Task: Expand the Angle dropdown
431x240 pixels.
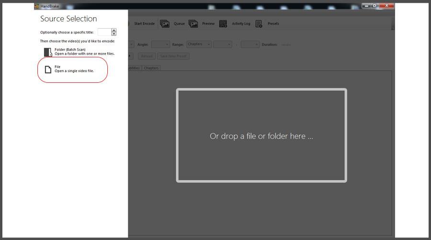Action: click(160, 44)
